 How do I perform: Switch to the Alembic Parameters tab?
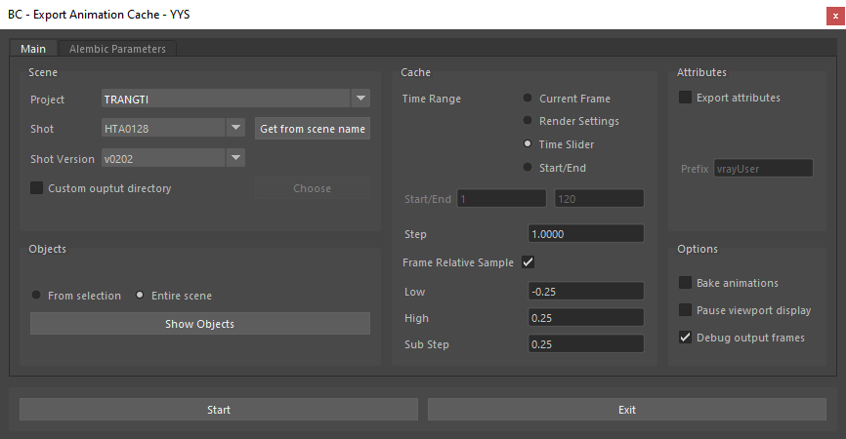[x=117, y=49]
